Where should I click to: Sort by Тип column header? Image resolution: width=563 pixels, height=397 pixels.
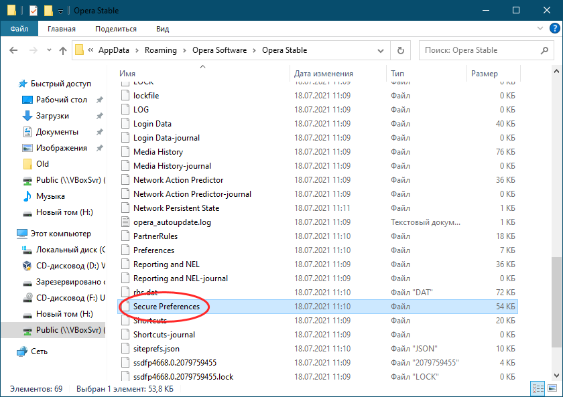pos(397,74)
